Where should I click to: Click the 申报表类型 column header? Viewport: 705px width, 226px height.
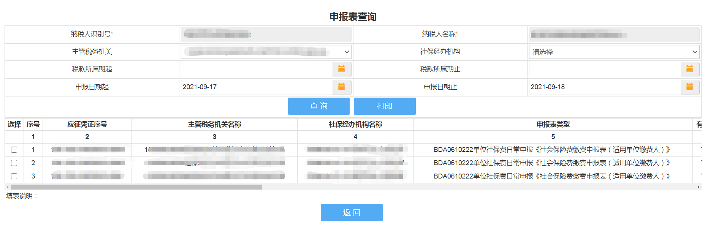[553, 124]
